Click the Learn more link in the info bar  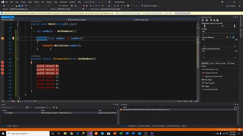click(x=169, y=13)
